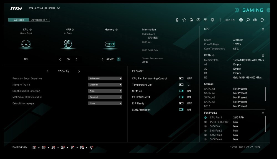Open Memory Try It dropdown
The image size is (277, 159).
(x=105, y=85)
